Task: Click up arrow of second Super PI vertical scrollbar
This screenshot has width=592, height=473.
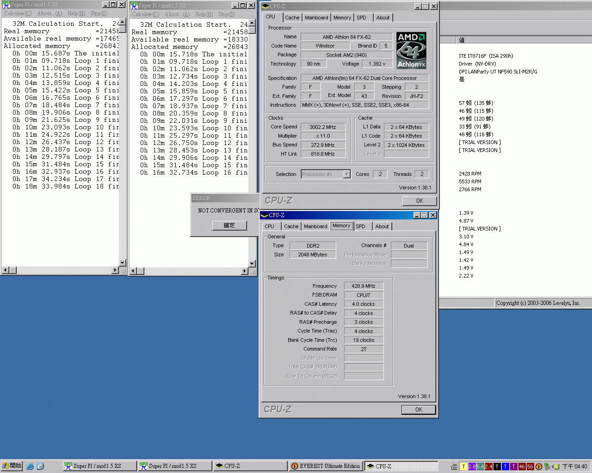Action: tap(252, 23)
